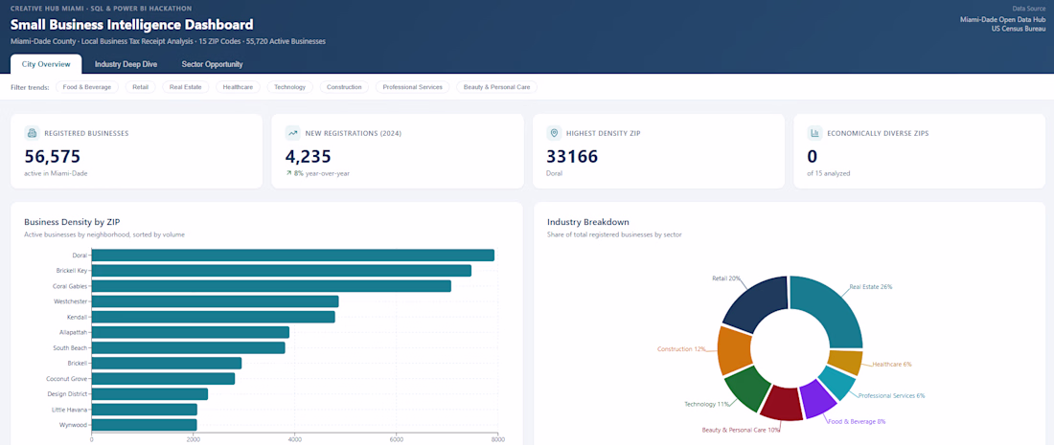1054x445 pixels.
Task: Toggle the Technology filter chip
Action: coord(289,87)
